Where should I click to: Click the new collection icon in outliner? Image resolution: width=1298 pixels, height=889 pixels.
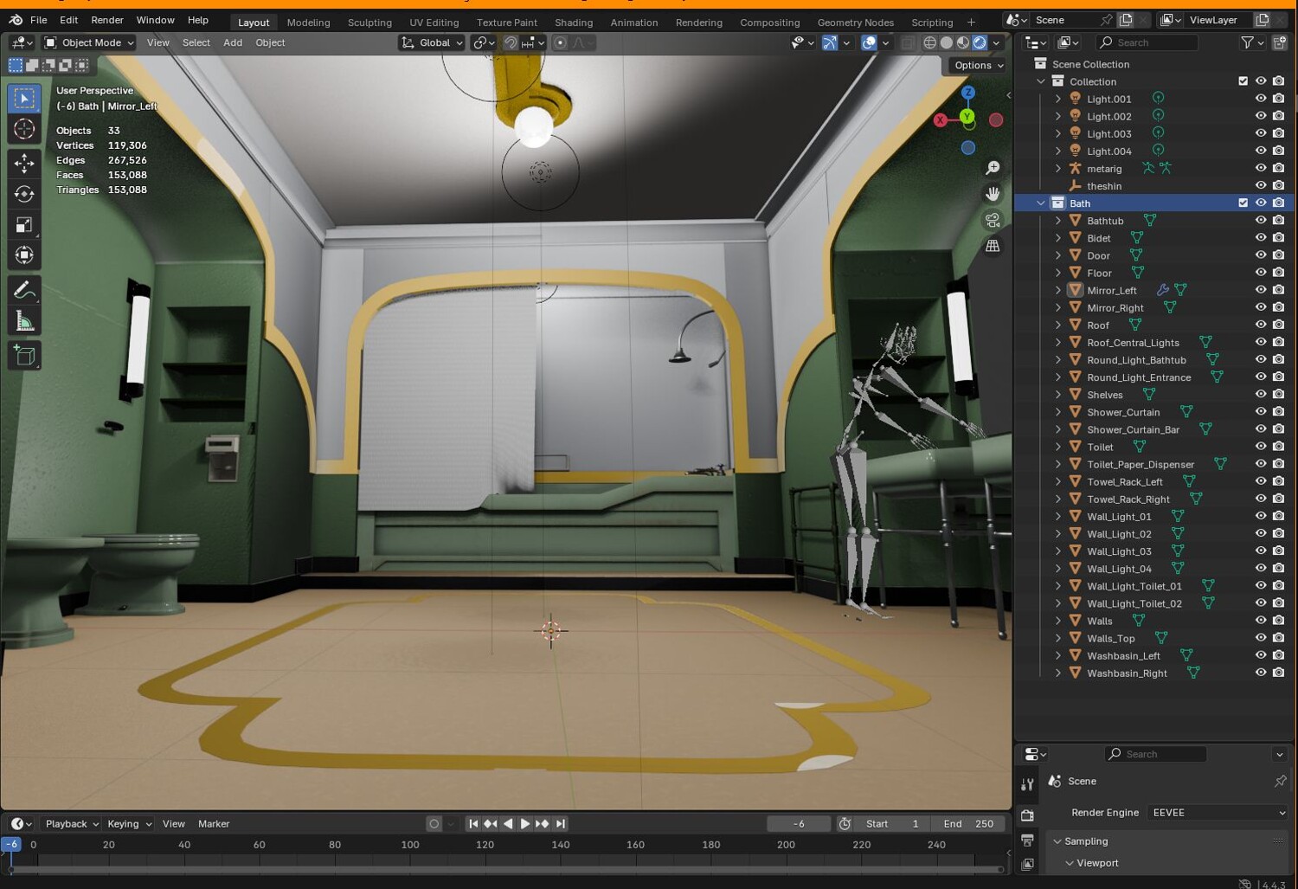tap(1280, 42)
